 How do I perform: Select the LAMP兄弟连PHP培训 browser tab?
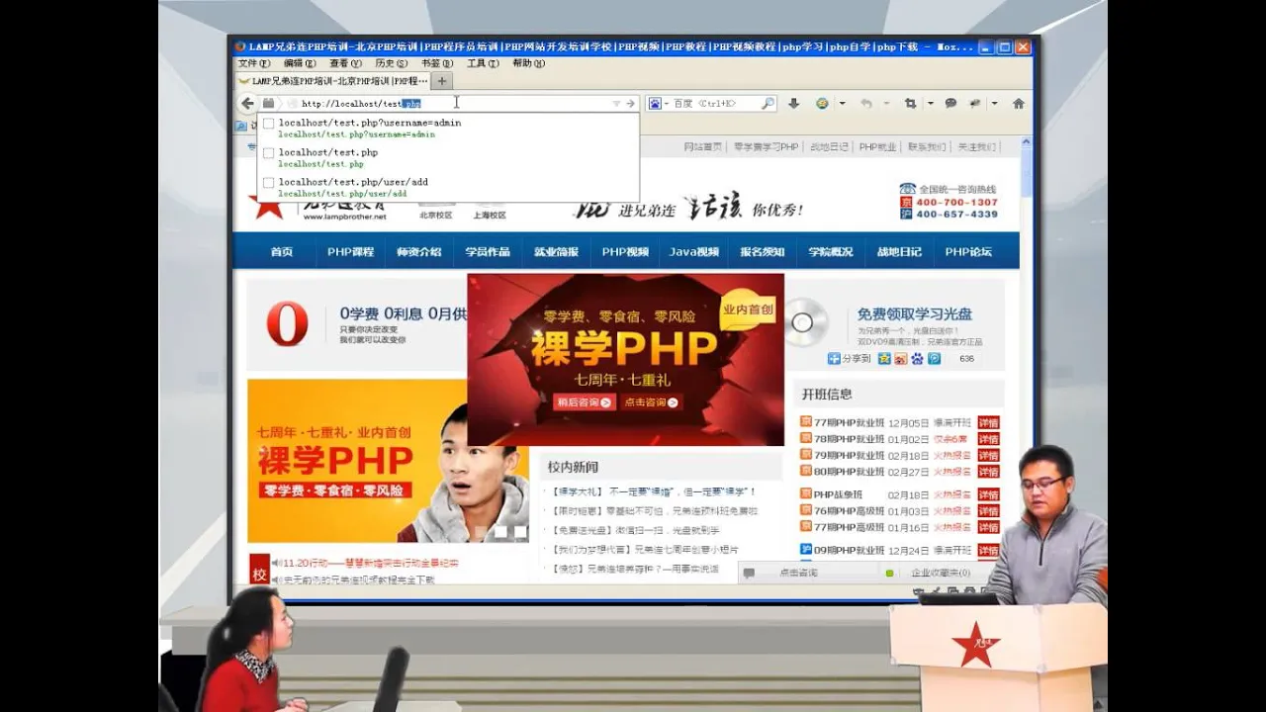tap(333, 81)
